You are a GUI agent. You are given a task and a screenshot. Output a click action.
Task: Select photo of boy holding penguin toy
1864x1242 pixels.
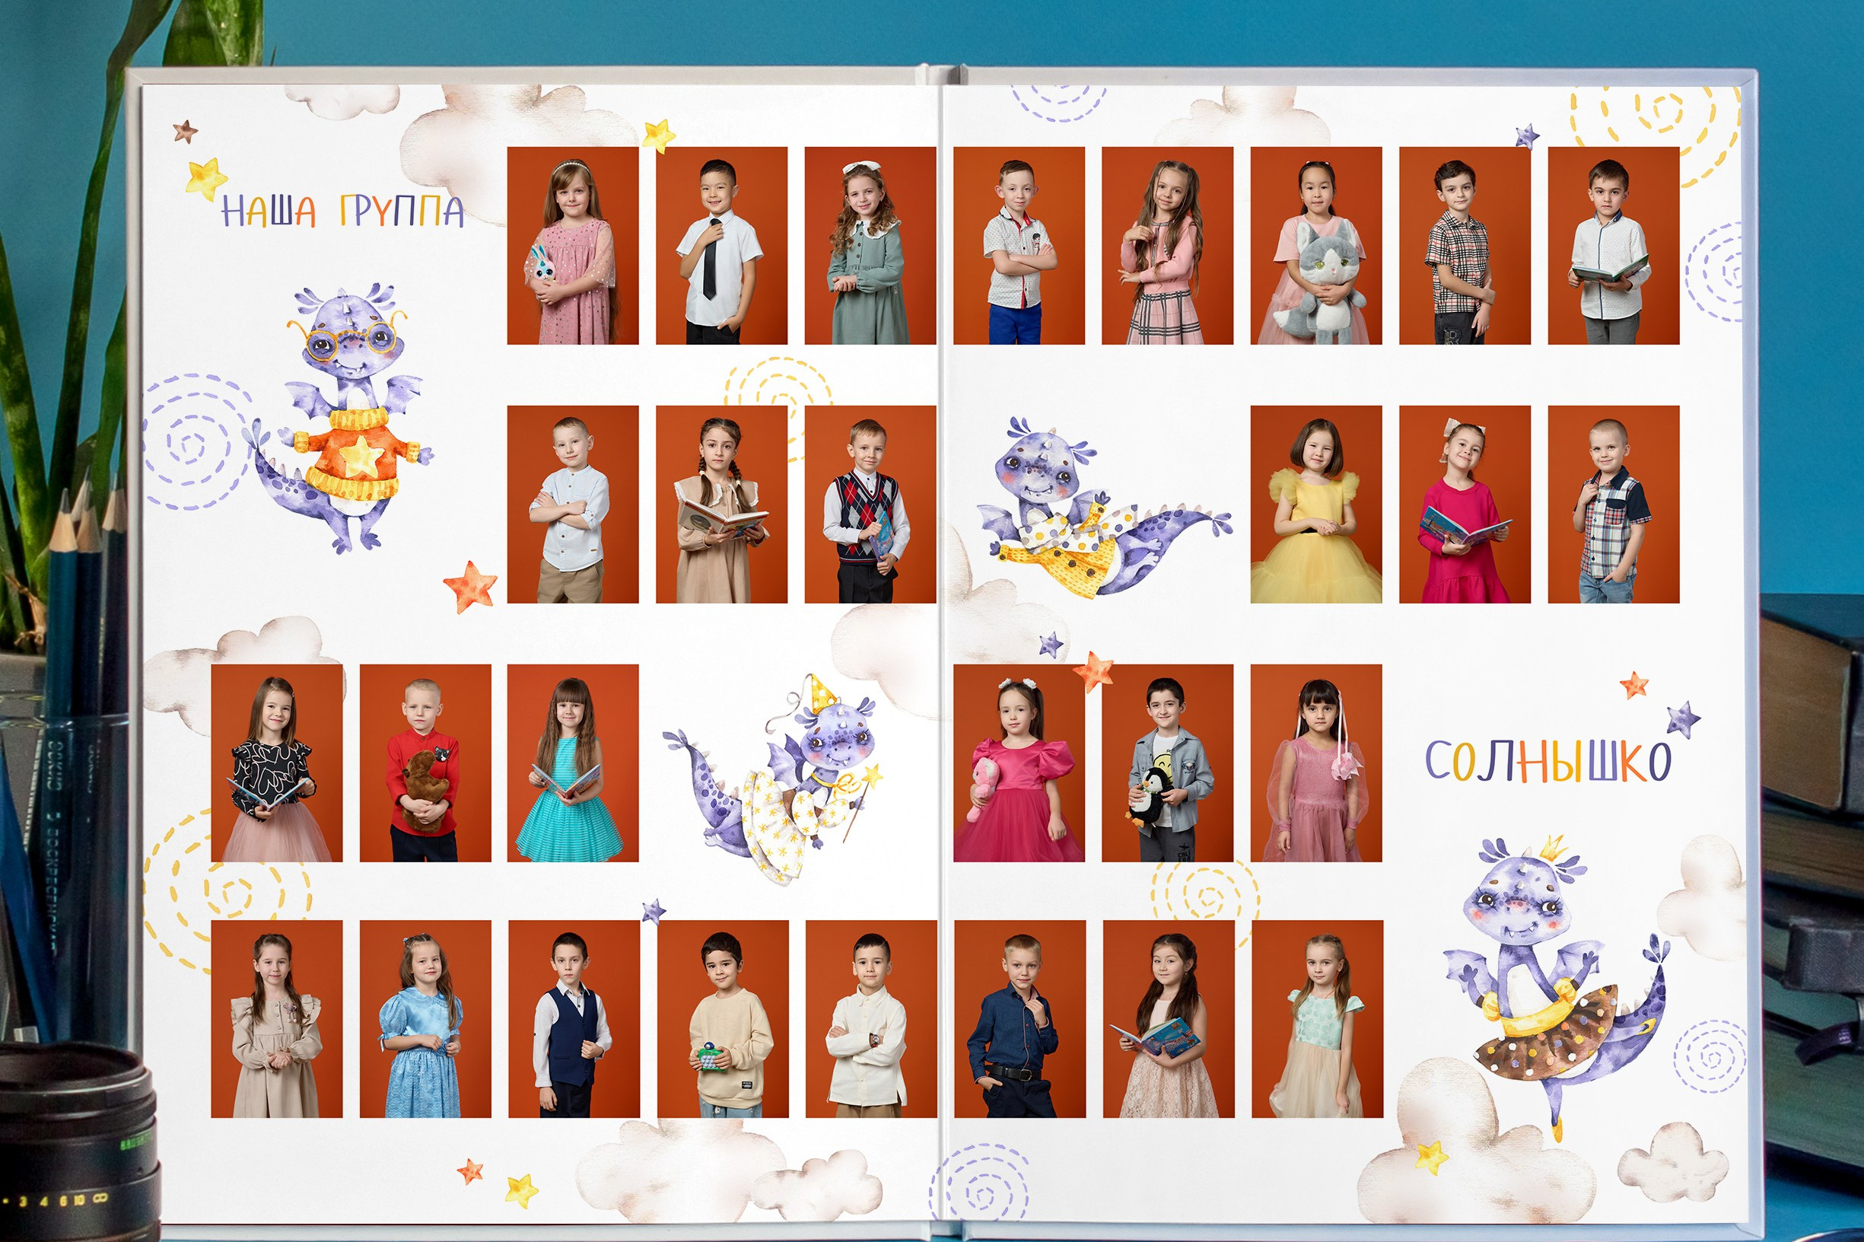click(1166, 763)
